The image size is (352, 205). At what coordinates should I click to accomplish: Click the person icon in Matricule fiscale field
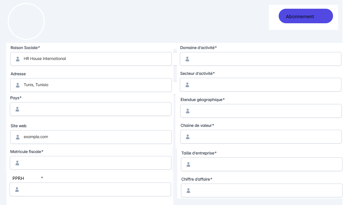[x=17, y=163]
